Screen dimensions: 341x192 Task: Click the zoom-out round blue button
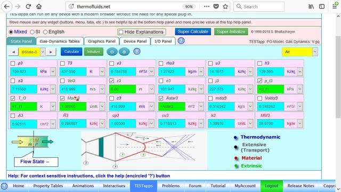tap(112, 52)
